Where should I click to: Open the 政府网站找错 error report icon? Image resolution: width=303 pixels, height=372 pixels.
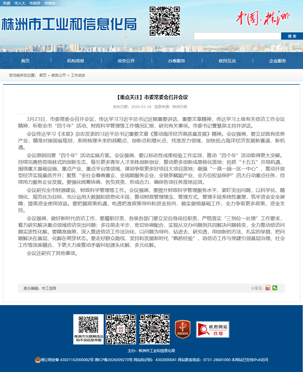coord(213,330)
